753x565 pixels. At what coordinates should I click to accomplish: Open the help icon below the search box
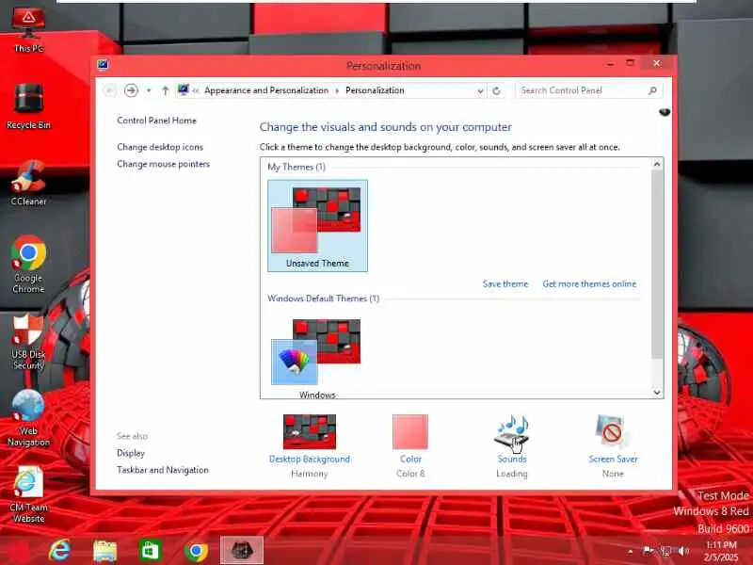(x=665, y=112)
